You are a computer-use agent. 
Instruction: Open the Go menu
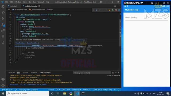pos(30,2)
